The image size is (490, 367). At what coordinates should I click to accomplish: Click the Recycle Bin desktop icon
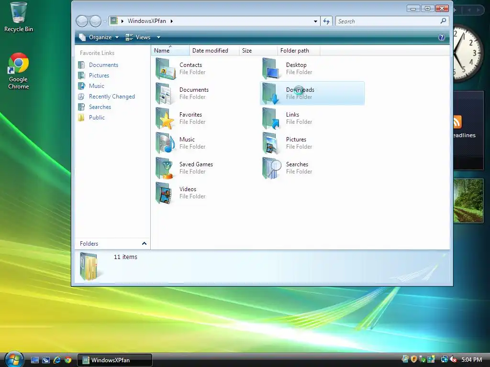(x=19, y=17)
